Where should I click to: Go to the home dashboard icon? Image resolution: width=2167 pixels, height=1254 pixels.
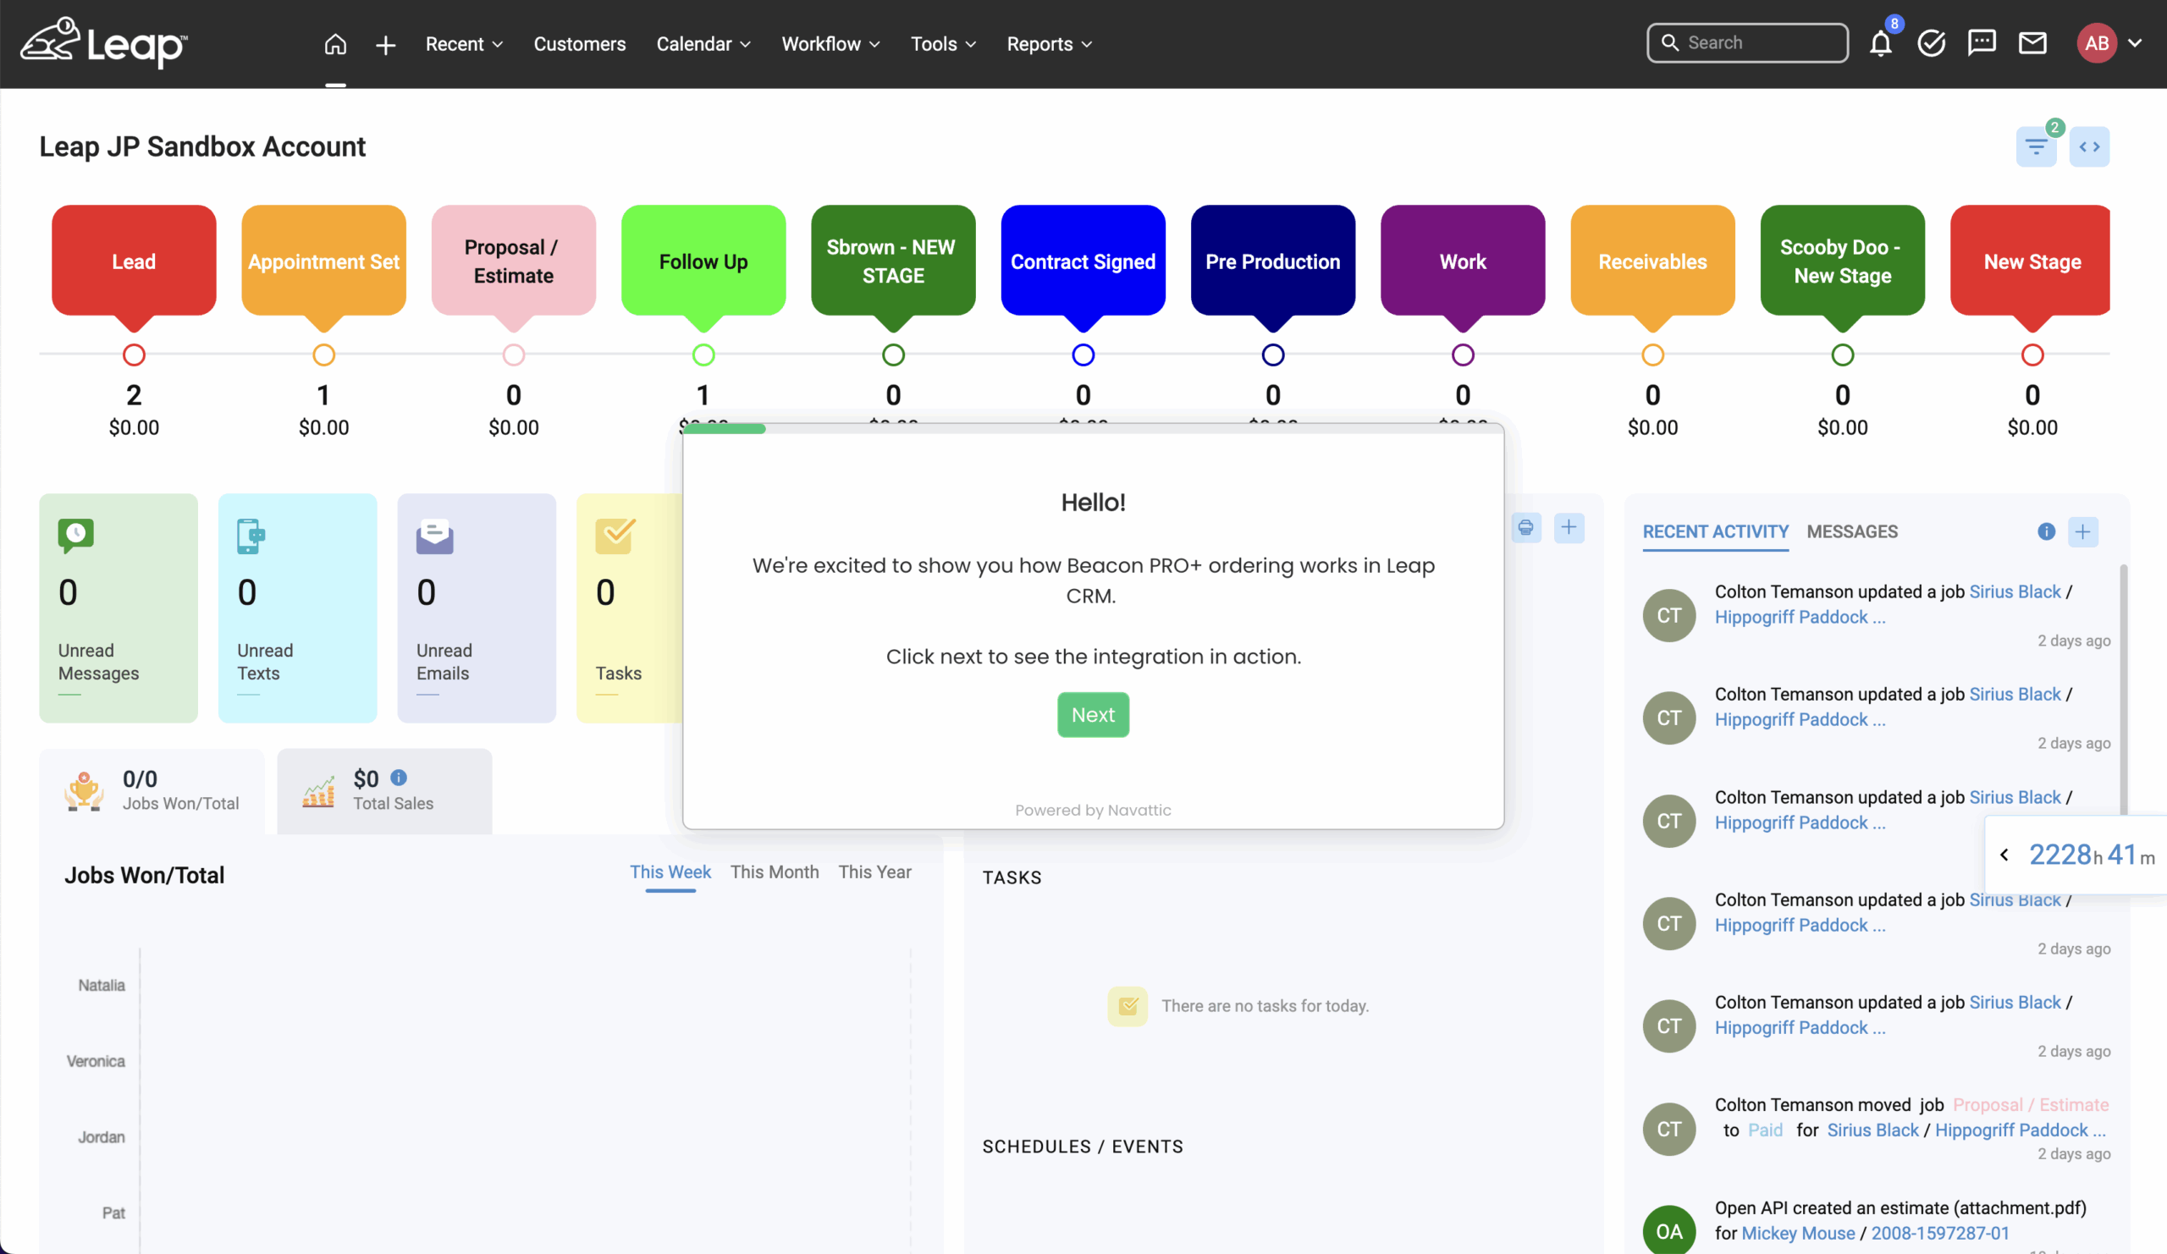click(335, 44)
